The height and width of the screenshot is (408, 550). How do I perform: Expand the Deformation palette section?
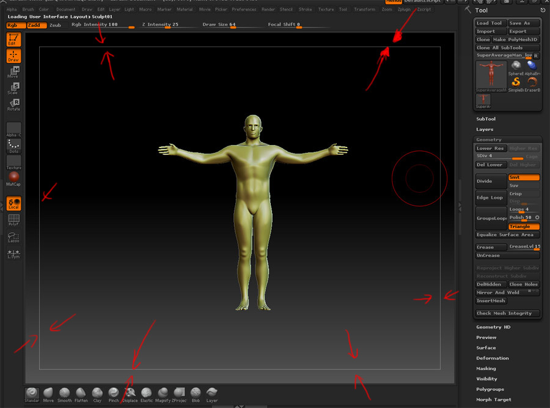(492, 358)
